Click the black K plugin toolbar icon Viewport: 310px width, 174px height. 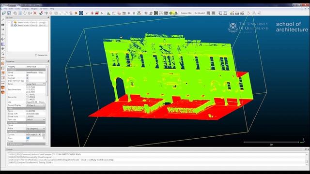click(156, 13)
